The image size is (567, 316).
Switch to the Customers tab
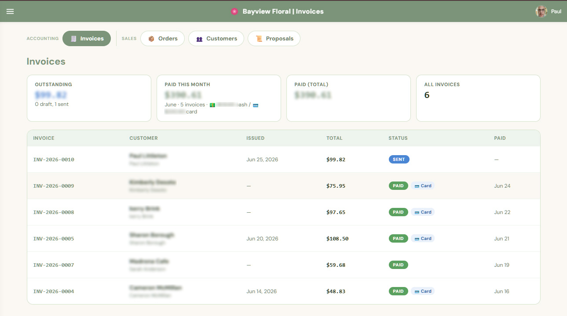point(216,39)
